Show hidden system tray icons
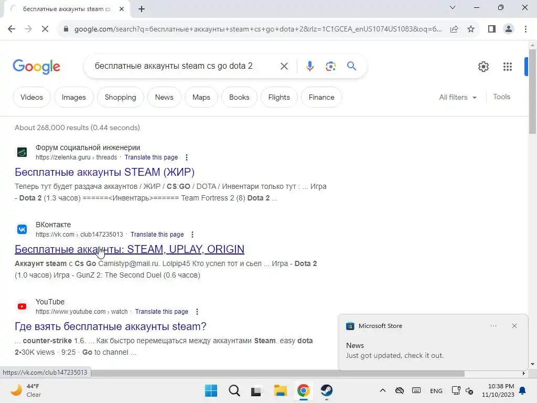537x403 pixels. (x=382, y=390)
